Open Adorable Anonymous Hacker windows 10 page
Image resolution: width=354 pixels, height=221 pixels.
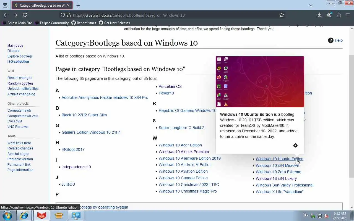point(105,98)
